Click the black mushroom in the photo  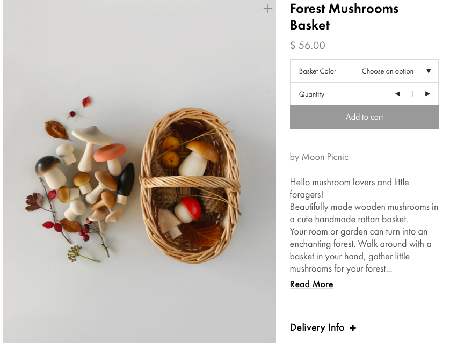click(x=126, y=181)
